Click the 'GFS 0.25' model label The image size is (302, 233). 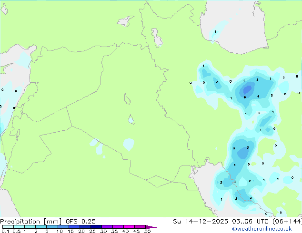point(81,222)
